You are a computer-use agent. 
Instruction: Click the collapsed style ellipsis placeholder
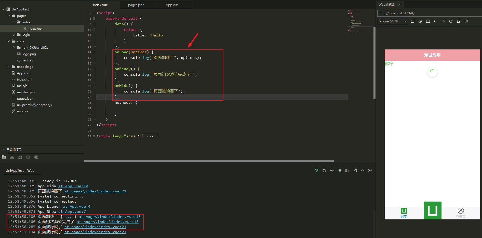coord(150,136)
